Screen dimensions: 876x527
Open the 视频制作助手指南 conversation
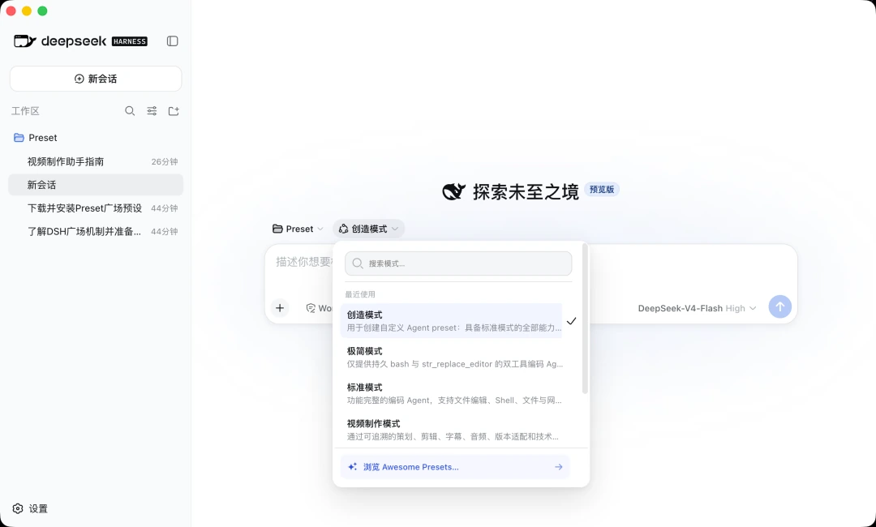pyautogui.click(x=96, y=161)
